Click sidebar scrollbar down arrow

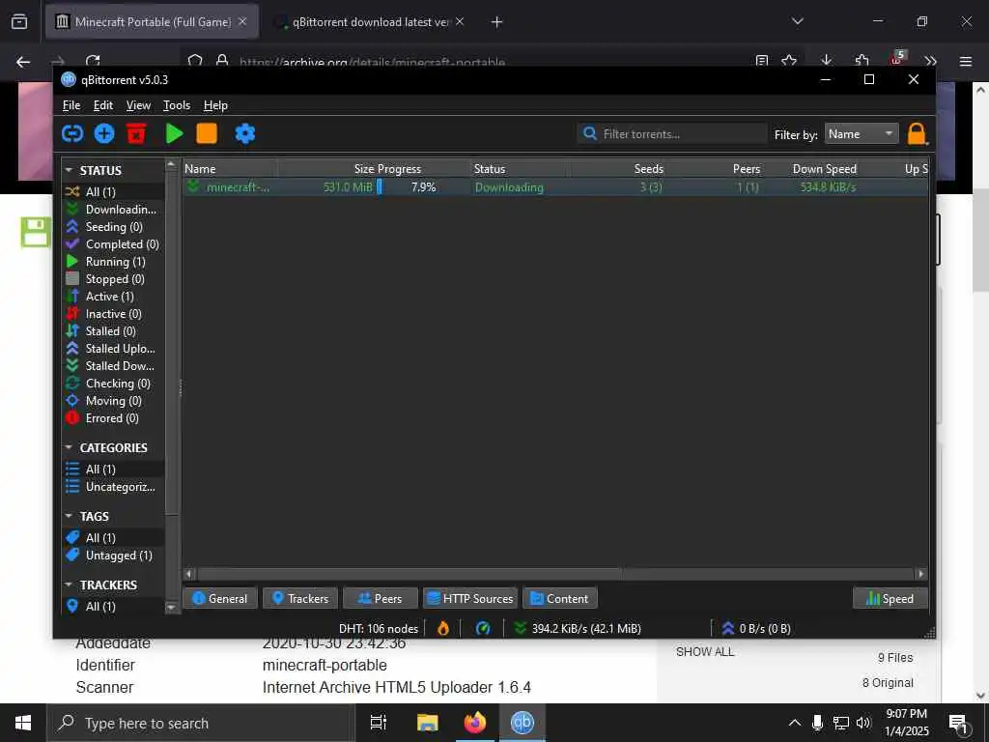click(x=171, y=607)
